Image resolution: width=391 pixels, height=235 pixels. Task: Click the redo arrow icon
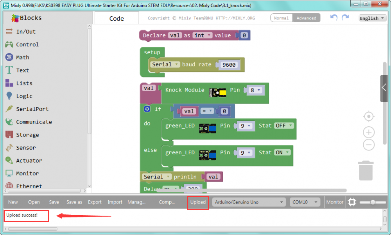pos(345,18)
